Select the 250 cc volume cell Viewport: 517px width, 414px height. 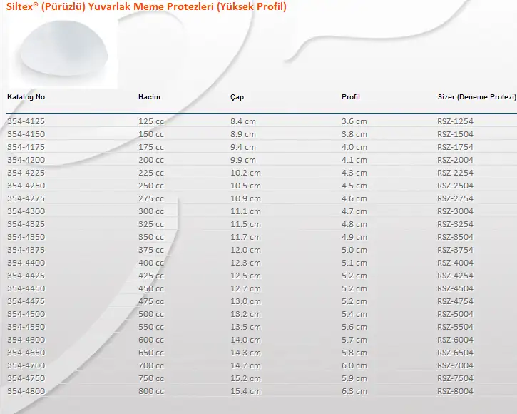click(150, 186)
